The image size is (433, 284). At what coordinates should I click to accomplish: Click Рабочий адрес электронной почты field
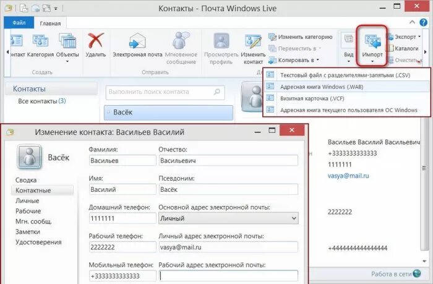[228, 276]
